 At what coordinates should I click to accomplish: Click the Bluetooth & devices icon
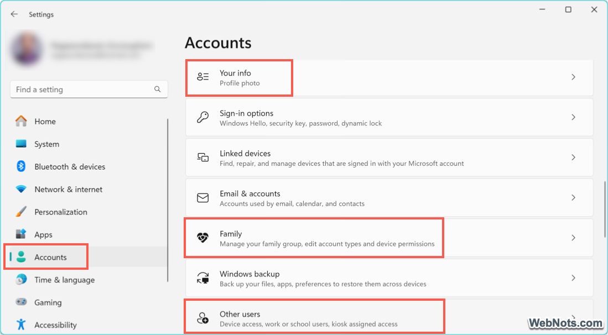click(21, 166)
